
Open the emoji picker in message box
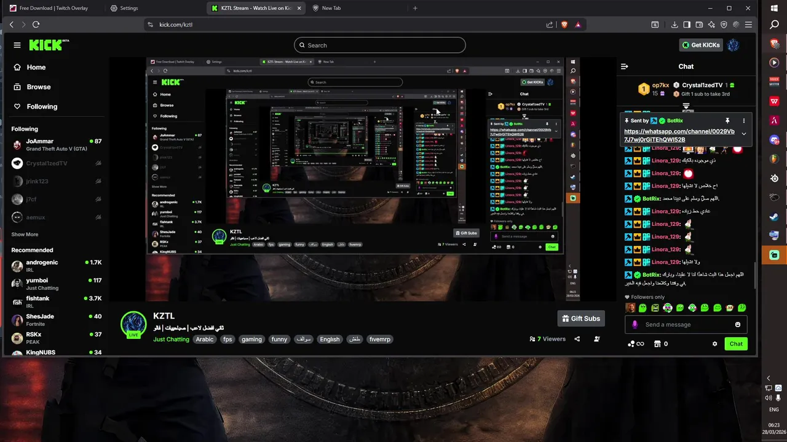[738, 325]
